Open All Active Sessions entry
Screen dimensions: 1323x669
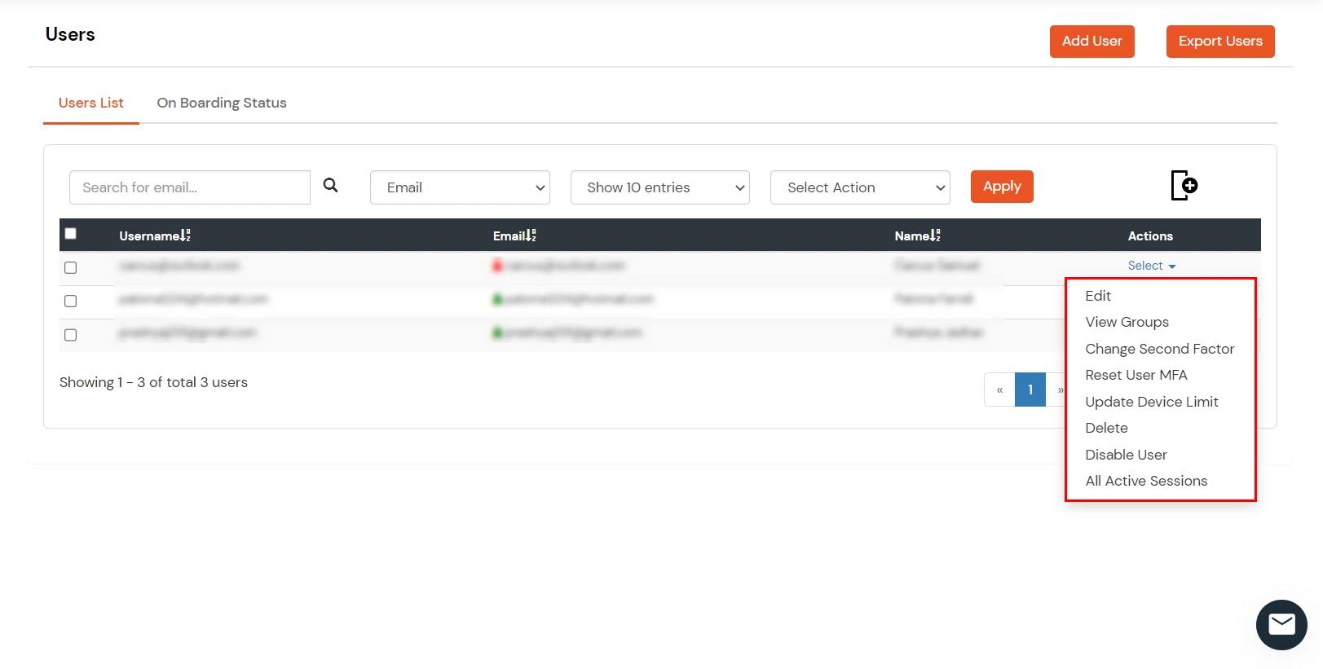[x=1146, y=481]
